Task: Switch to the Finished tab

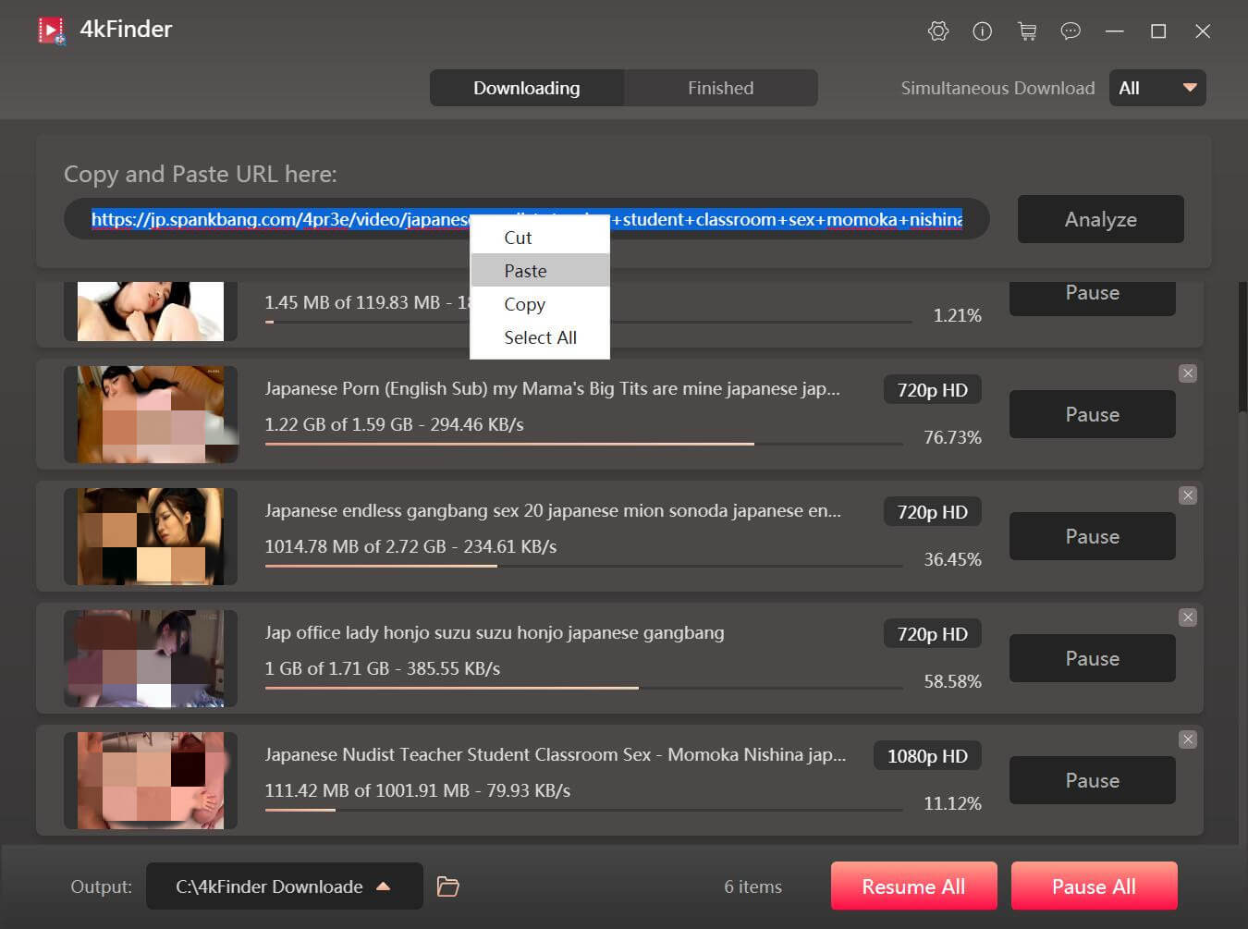Action: [x=720, y=88]
